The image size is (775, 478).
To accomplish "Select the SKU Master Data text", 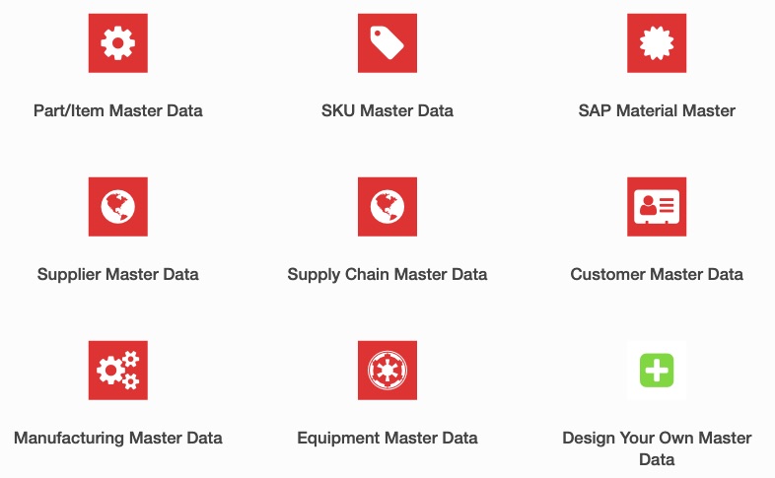I will click(387, 110).
